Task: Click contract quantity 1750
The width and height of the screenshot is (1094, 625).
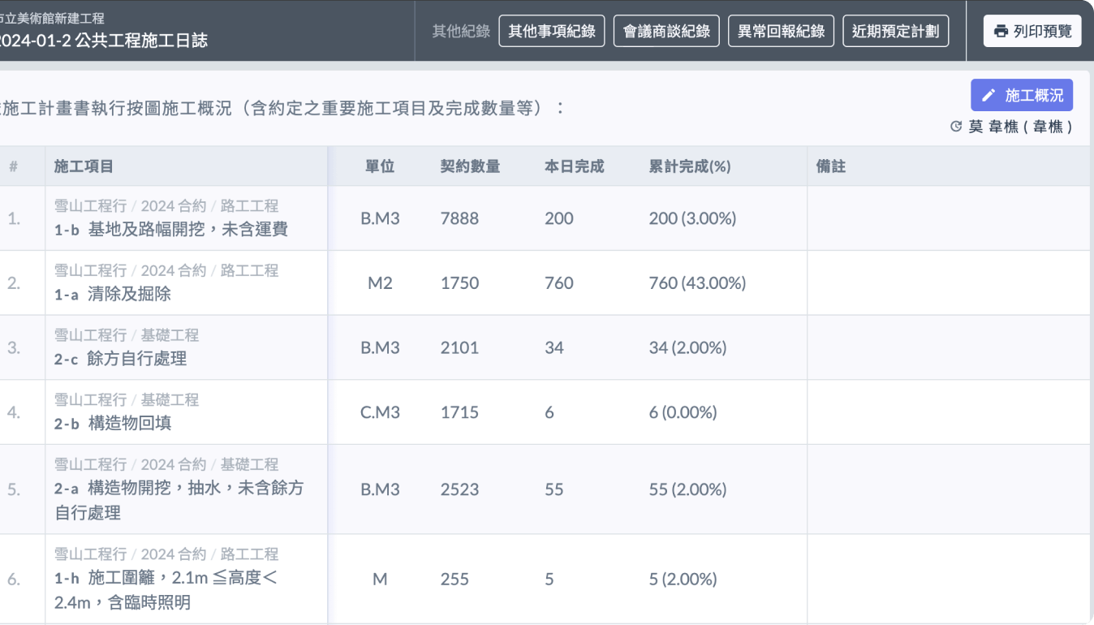Action: [459, 283]
